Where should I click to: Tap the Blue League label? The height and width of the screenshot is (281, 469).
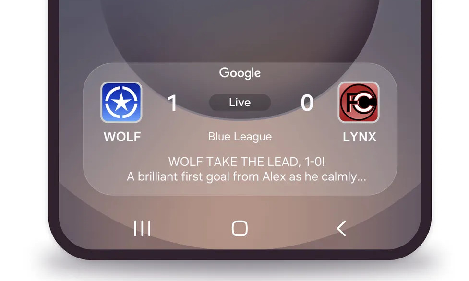pyautogui.click(x=240, y=137)
